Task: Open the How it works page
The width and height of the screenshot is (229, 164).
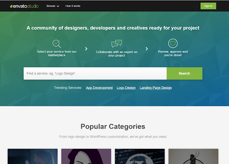Action: (73, 6)
